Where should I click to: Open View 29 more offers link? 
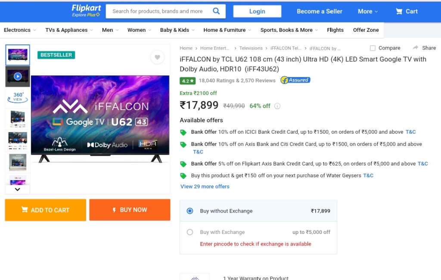tap(205, 187)
